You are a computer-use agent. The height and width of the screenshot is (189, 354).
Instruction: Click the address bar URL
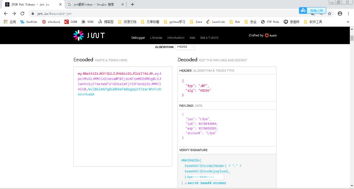tap(54, 14)
